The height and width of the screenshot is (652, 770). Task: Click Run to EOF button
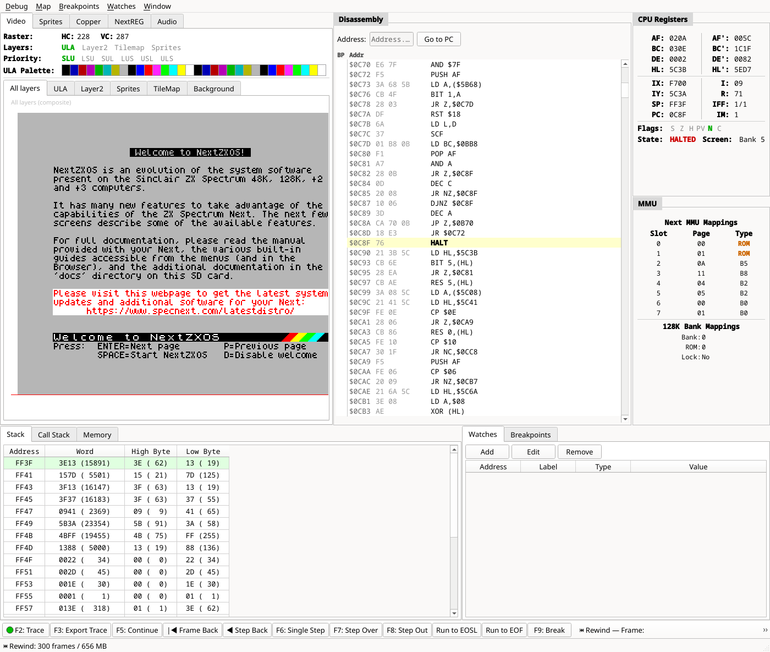coord(504,630)
